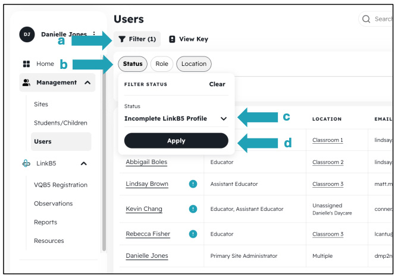Click the Search field
Screen dimensions: 398x278
click(x=376, y=19)
